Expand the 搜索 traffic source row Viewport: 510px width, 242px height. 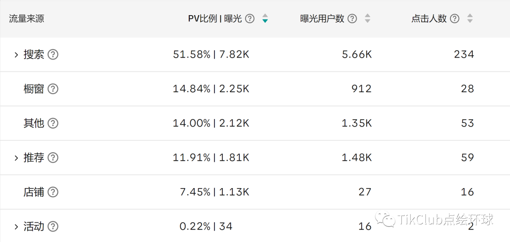pos(16,54)
